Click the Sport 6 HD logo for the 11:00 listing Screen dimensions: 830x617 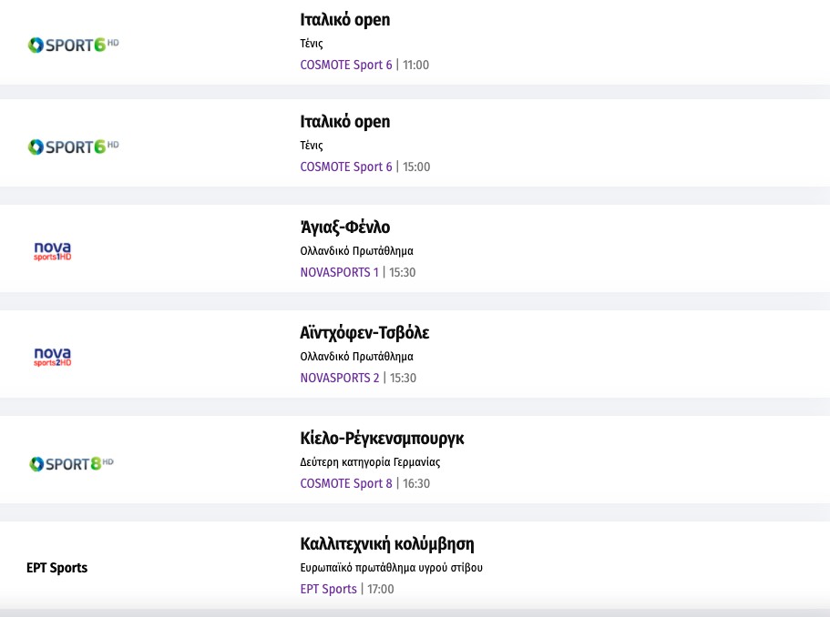tap(73, 44)
